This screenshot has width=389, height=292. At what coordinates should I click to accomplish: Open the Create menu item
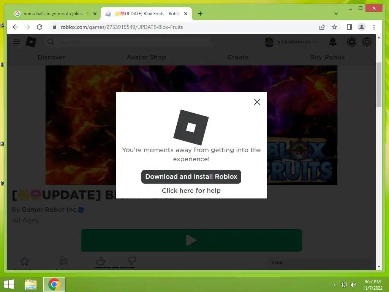click(x=238, y=57)
